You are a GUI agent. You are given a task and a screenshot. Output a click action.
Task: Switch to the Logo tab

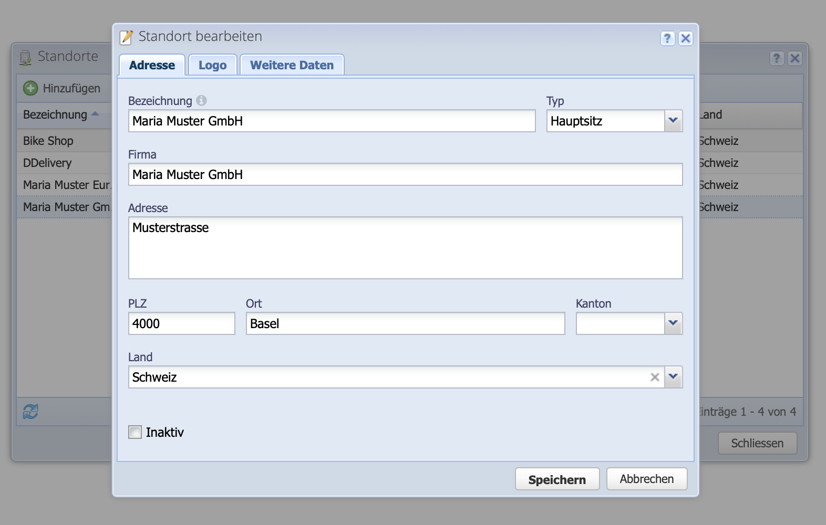(212, 65)
